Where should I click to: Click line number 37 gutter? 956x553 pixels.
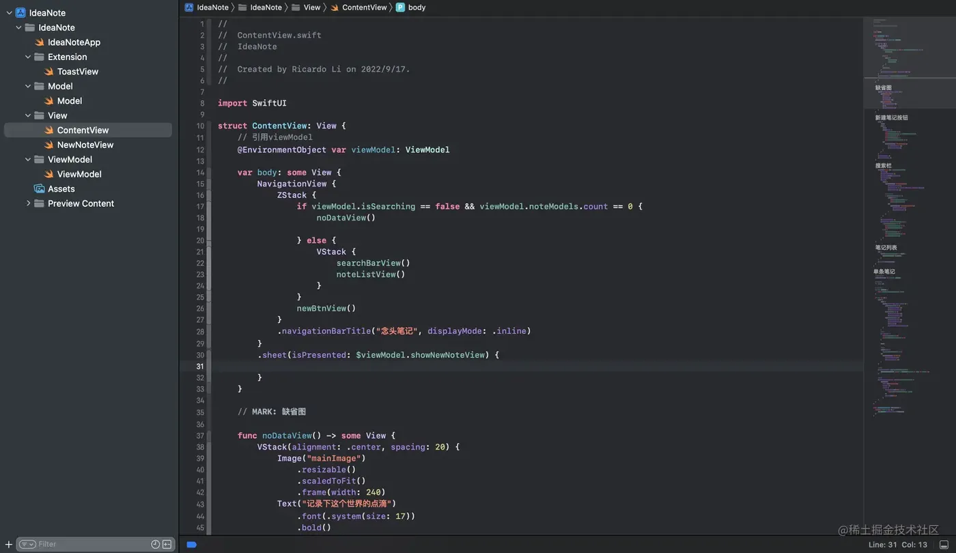click(x=200, y=436)
